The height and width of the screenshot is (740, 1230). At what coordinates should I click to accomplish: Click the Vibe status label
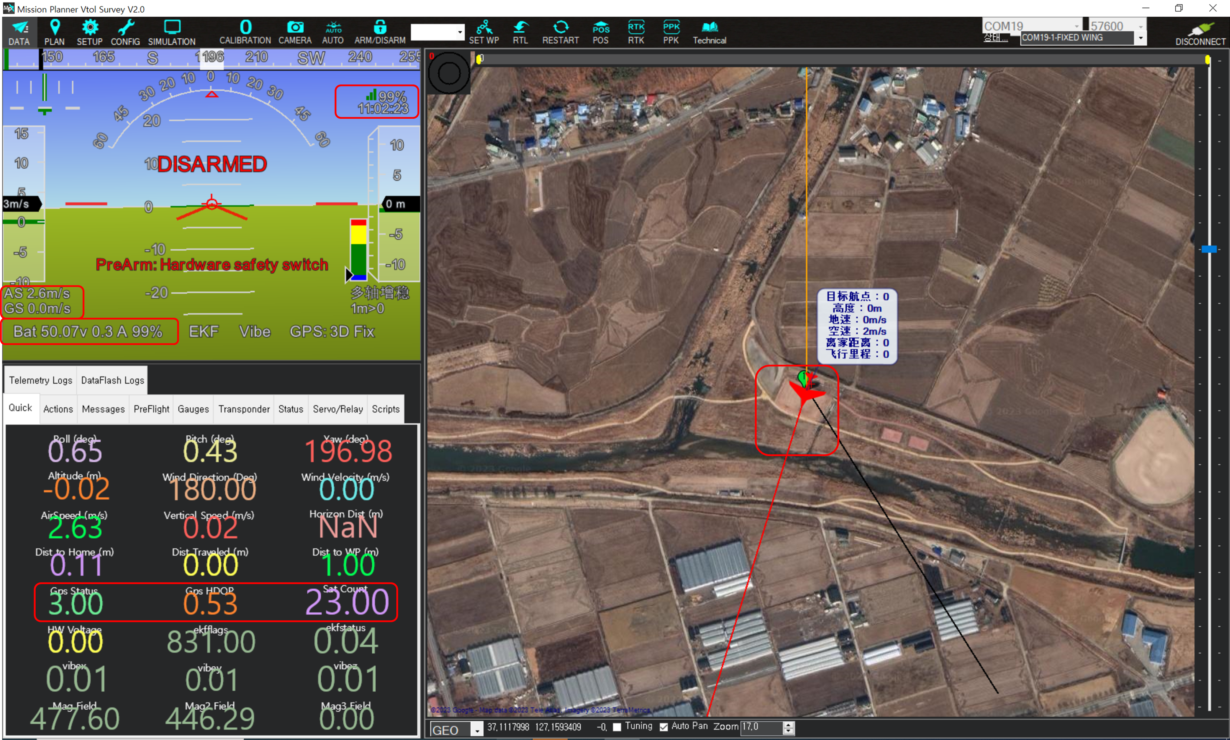(x=255, y=331)
